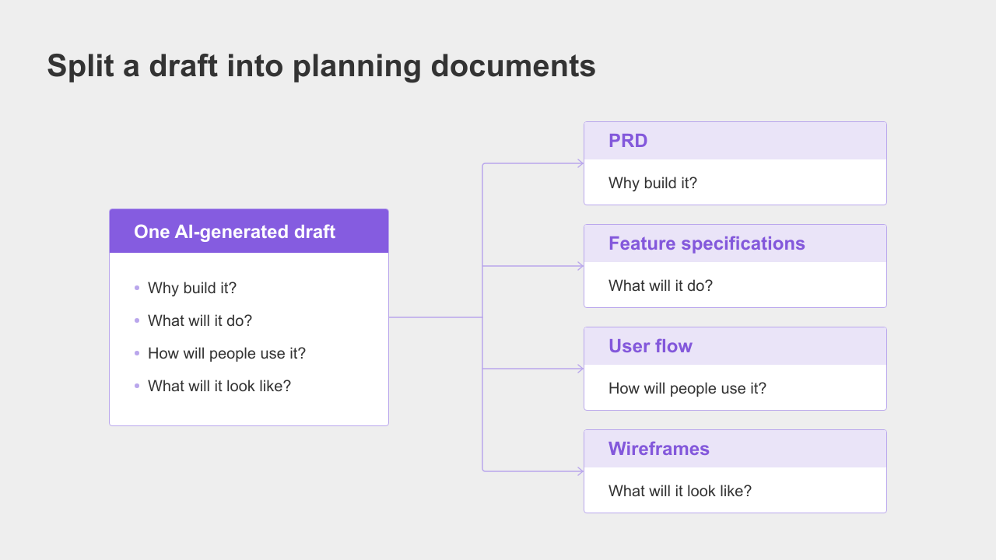Select "What will it look like?" bullet in draft box
Screen dimensions: 996x560
click(219, 386)
